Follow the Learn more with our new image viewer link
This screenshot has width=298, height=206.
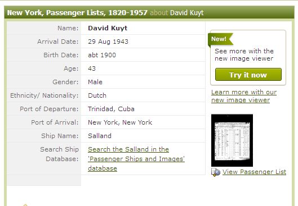coord(244,96)
